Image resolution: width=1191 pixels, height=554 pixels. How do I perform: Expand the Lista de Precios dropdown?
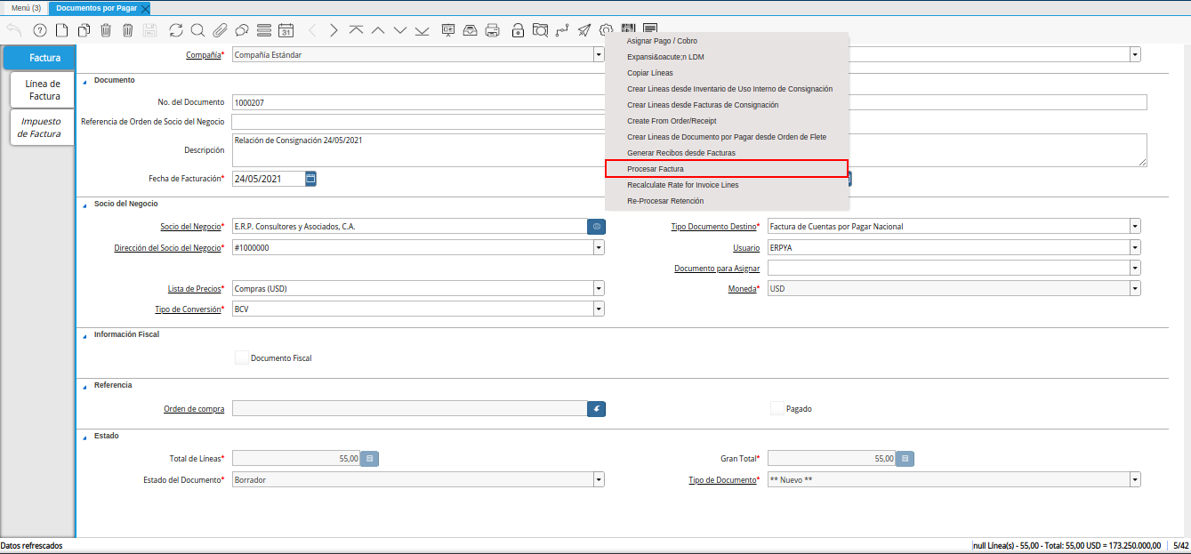(x=599, y=288)
